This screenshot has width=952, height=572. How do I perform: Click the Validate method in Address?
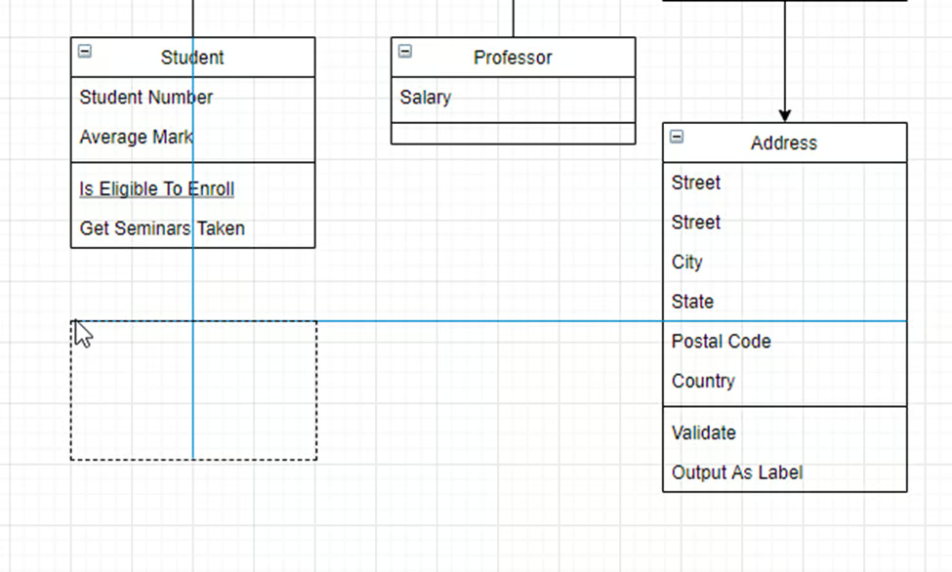tap(704, 432)
